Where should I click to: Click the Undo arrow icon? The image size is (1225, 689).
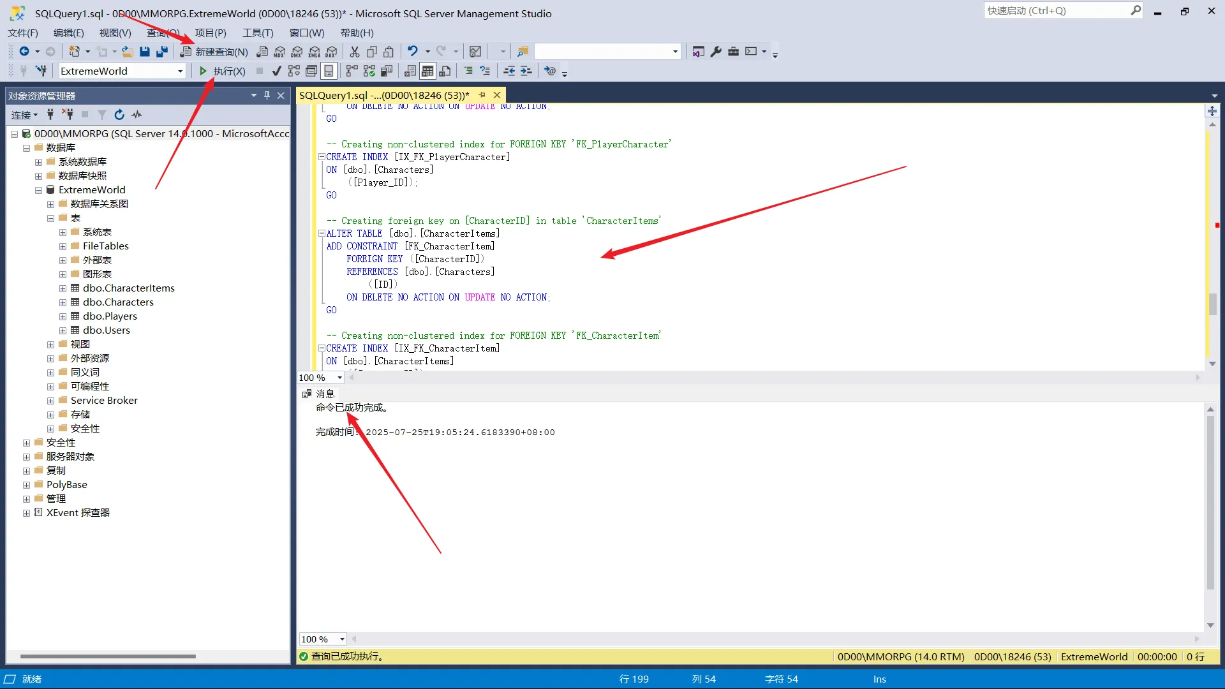pos(413,52)
